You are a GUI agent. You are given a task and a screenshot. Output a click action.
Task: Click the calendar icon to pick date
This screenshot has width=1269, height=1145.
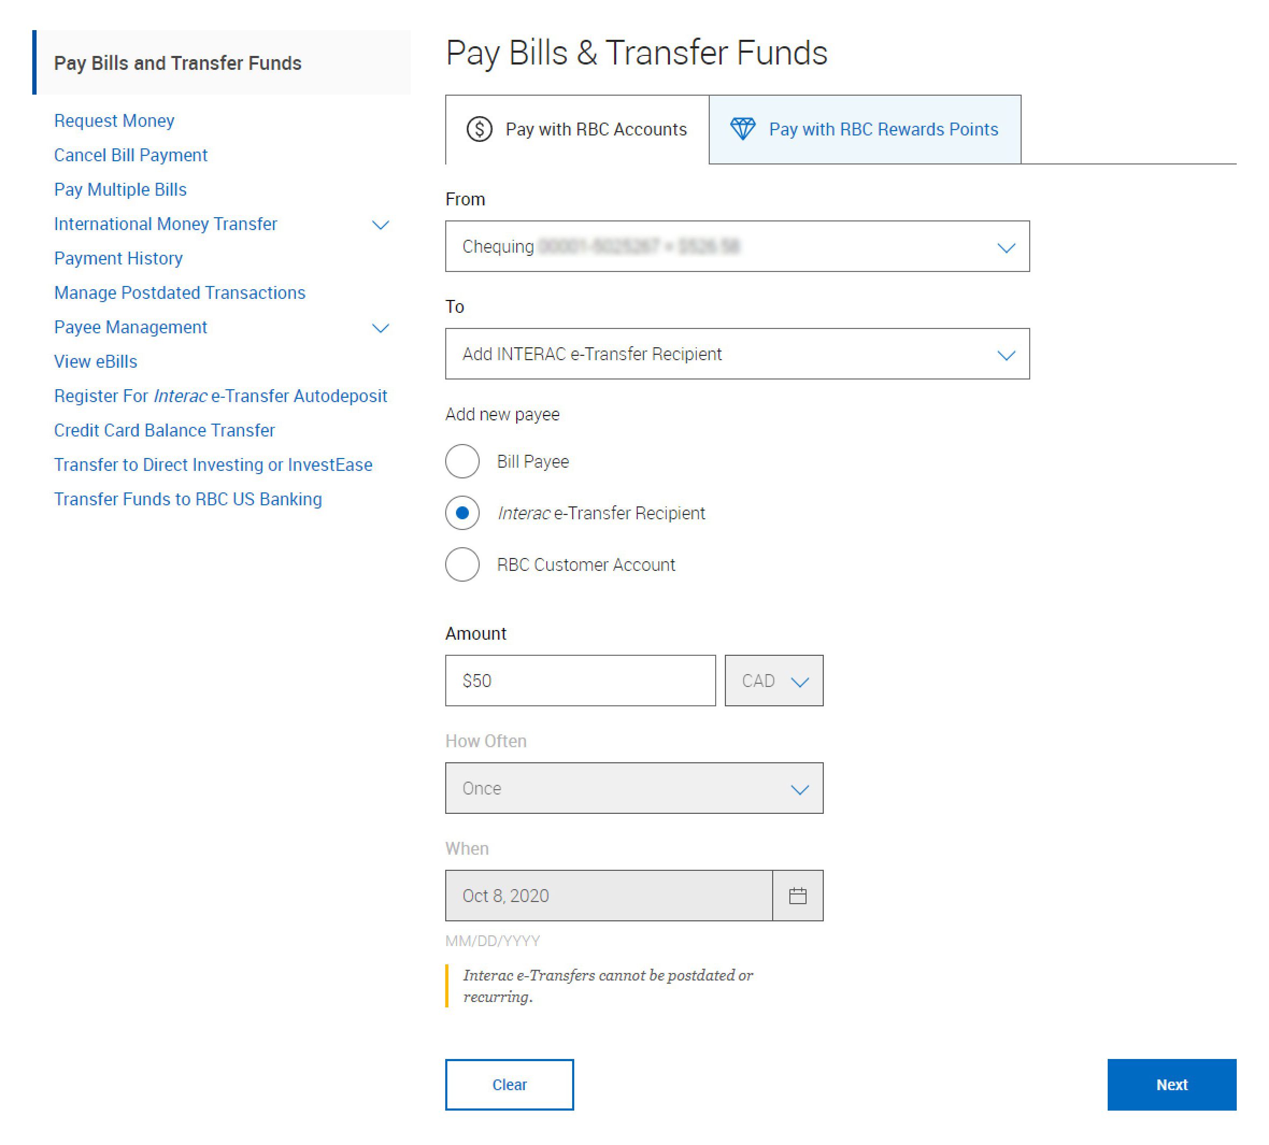point(798,895)
